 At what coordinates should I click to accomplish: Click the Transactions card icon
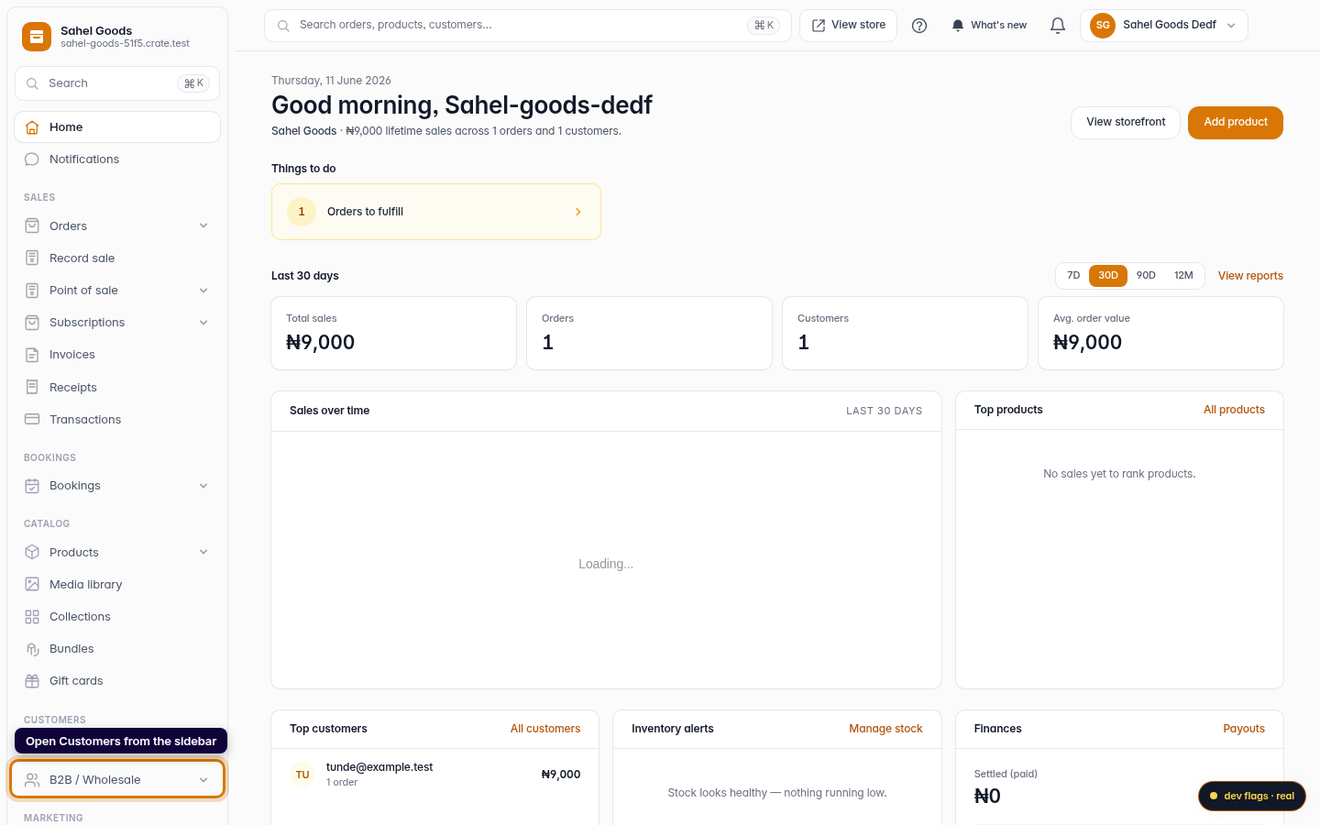click(x=32, y=419)
